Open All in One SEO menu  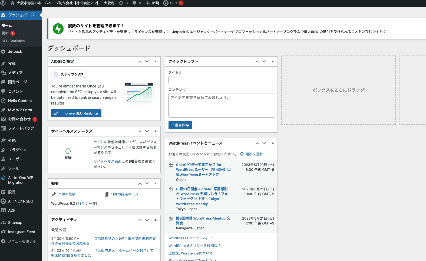pos(21,201)
